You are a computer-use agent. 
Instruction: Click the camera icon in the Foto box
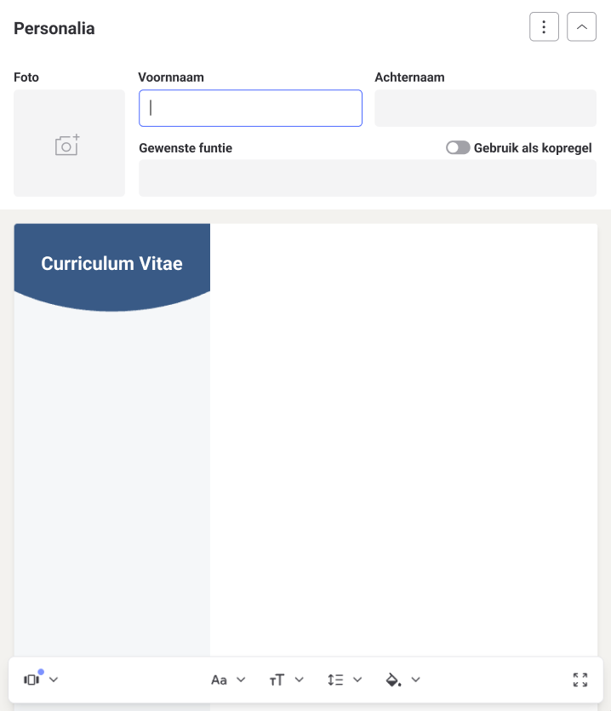[68, 146]
